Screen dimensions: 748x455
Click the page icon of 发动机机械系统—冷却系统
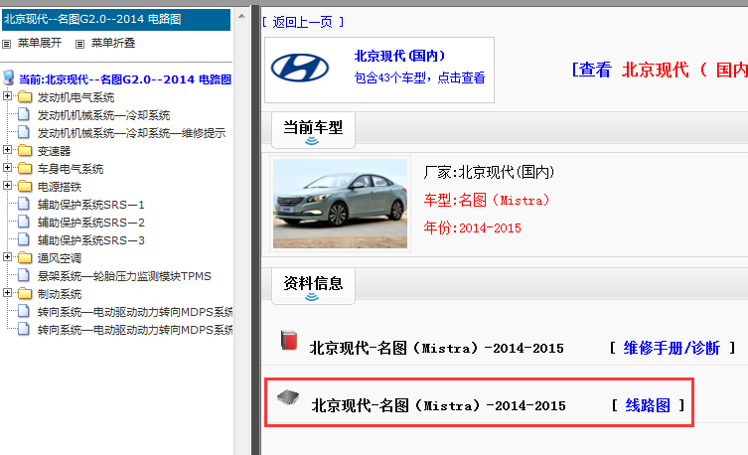click(24, 114)
